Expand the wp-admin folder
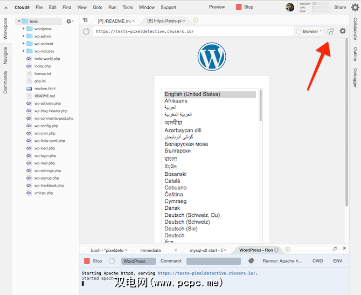This screenshot has width=361, height=295. pos(24,36)
